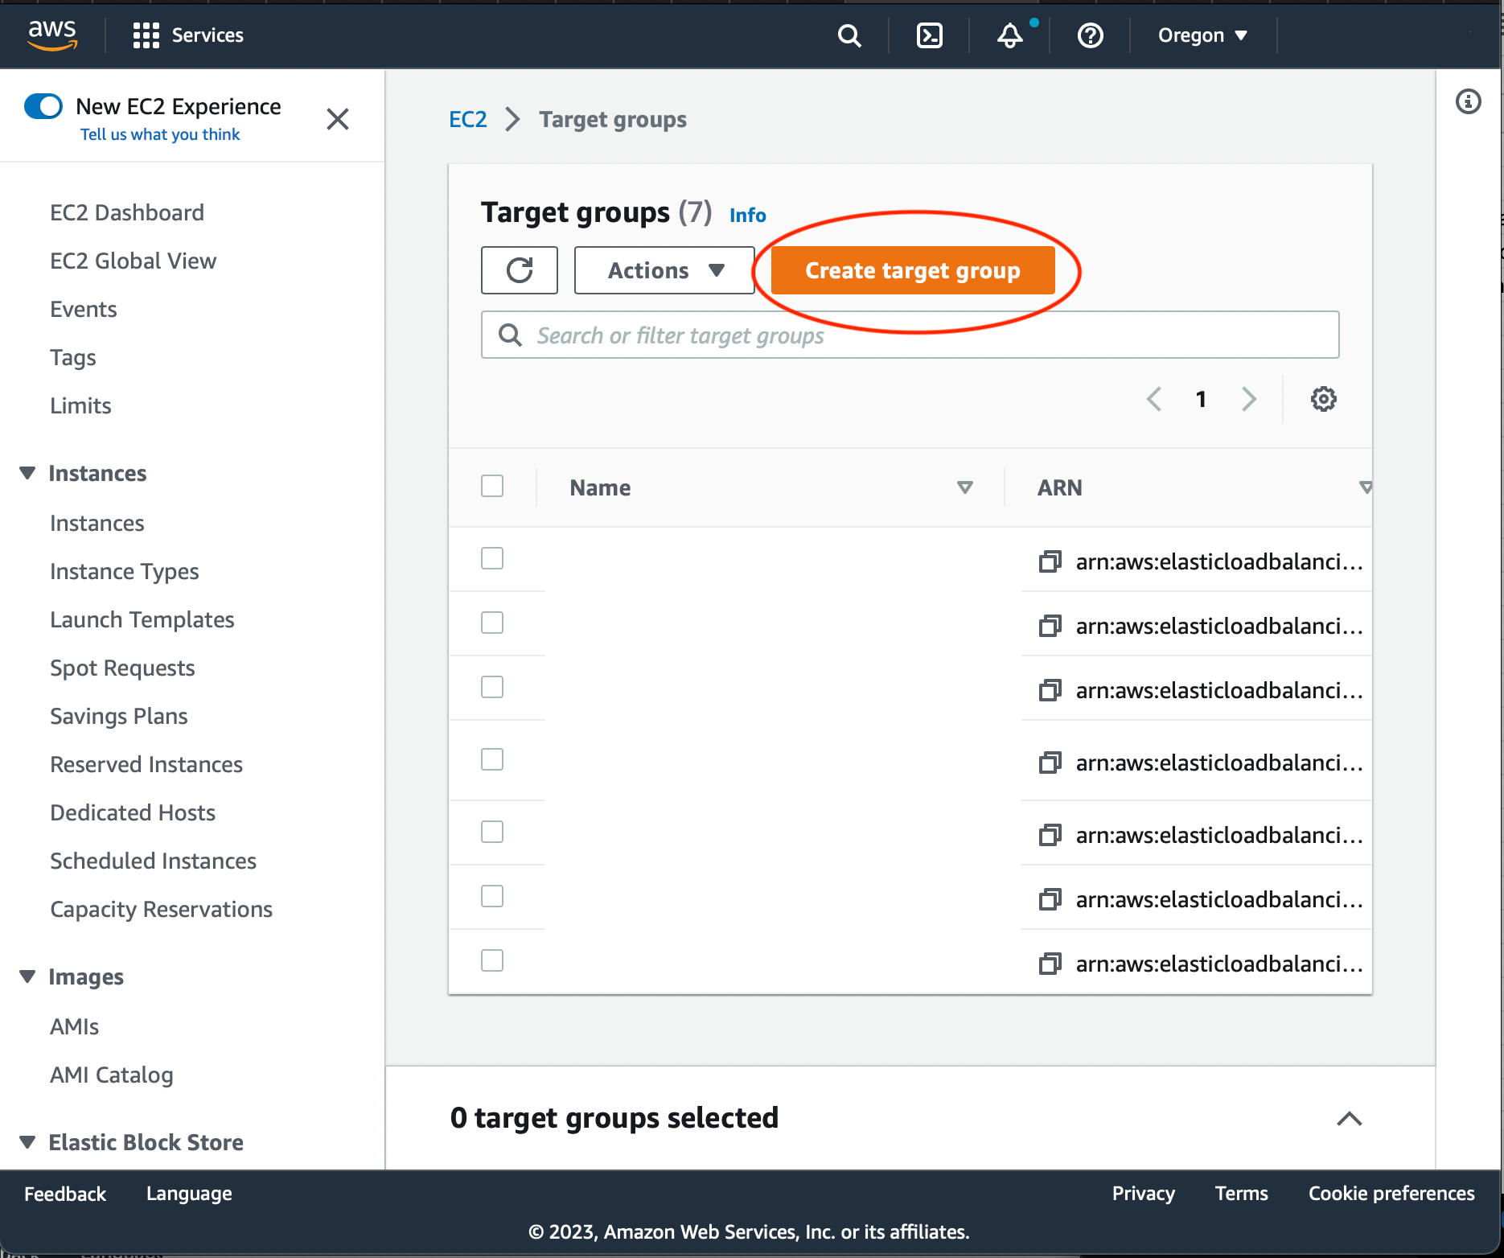
Task: Open Limits in sidebar
Action: click(x=80, y=405)
